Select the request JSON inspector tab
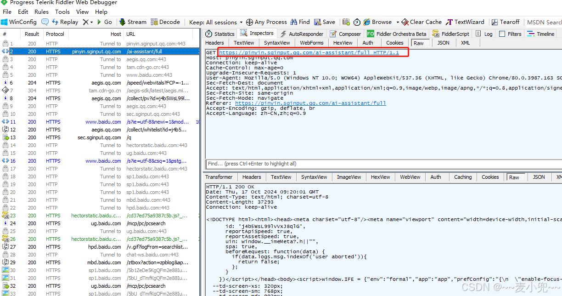The width and height of the screenshot is (562, 296). coord(443,43)
